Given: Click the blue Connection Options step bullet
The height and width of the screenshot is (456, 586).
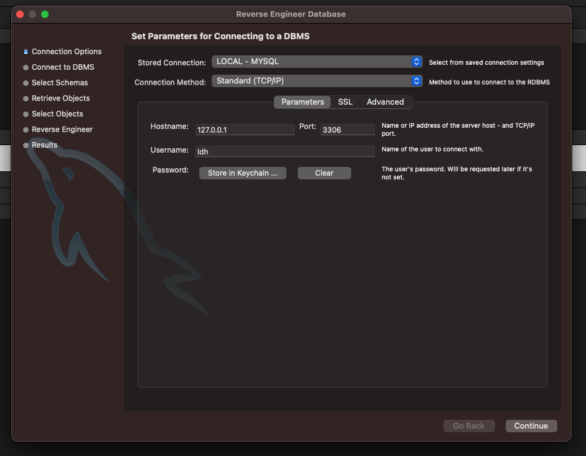Looking at the screenshot, I should coord(26,52).
